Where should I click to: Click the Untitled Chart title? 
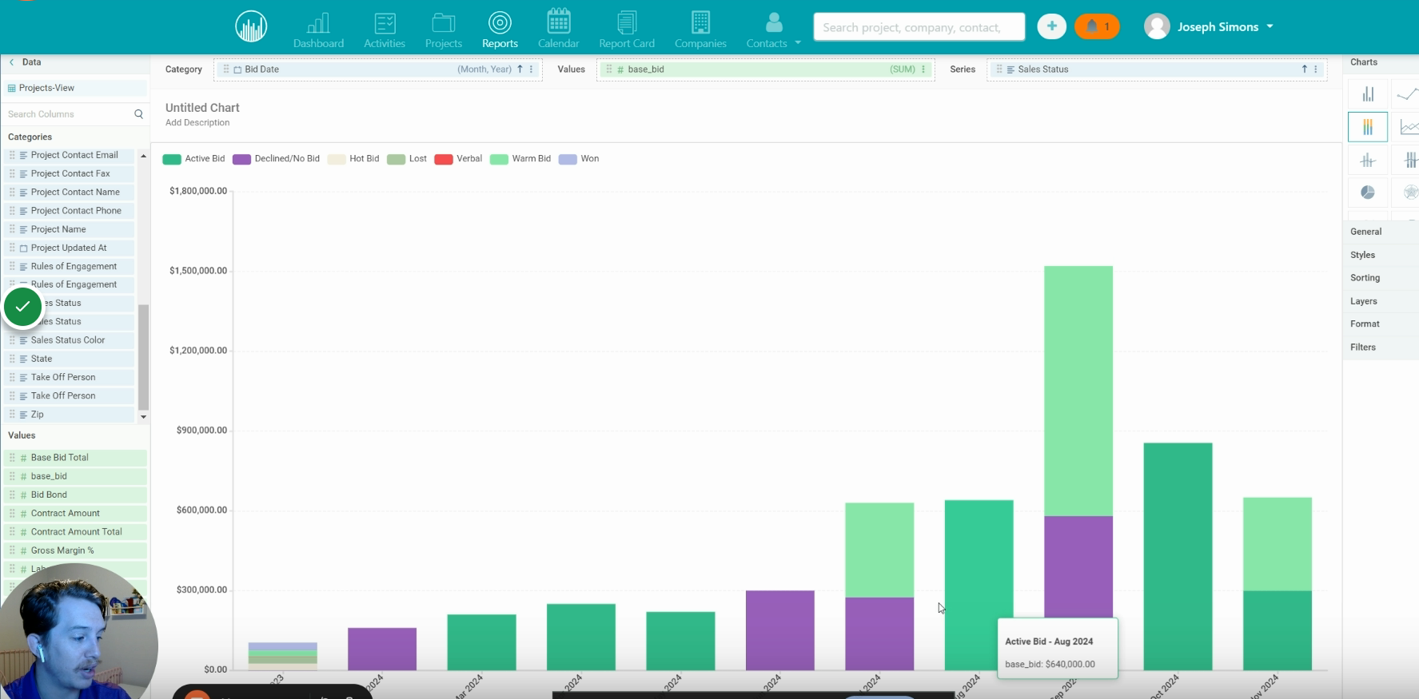click(202, 108)
